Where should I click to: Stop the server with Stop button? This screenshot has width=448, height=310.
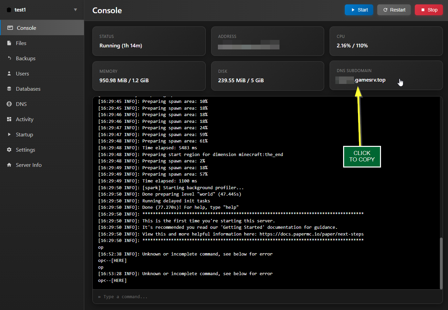(429, 10)
